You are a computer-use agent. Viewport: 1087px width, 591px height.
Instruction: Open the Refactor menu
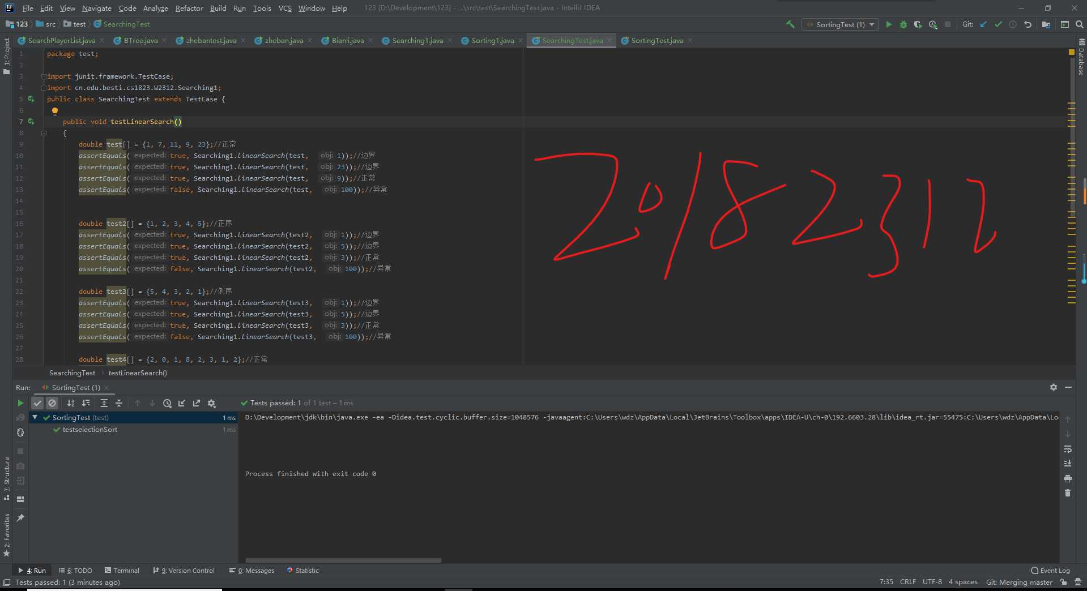click(189, 8)
